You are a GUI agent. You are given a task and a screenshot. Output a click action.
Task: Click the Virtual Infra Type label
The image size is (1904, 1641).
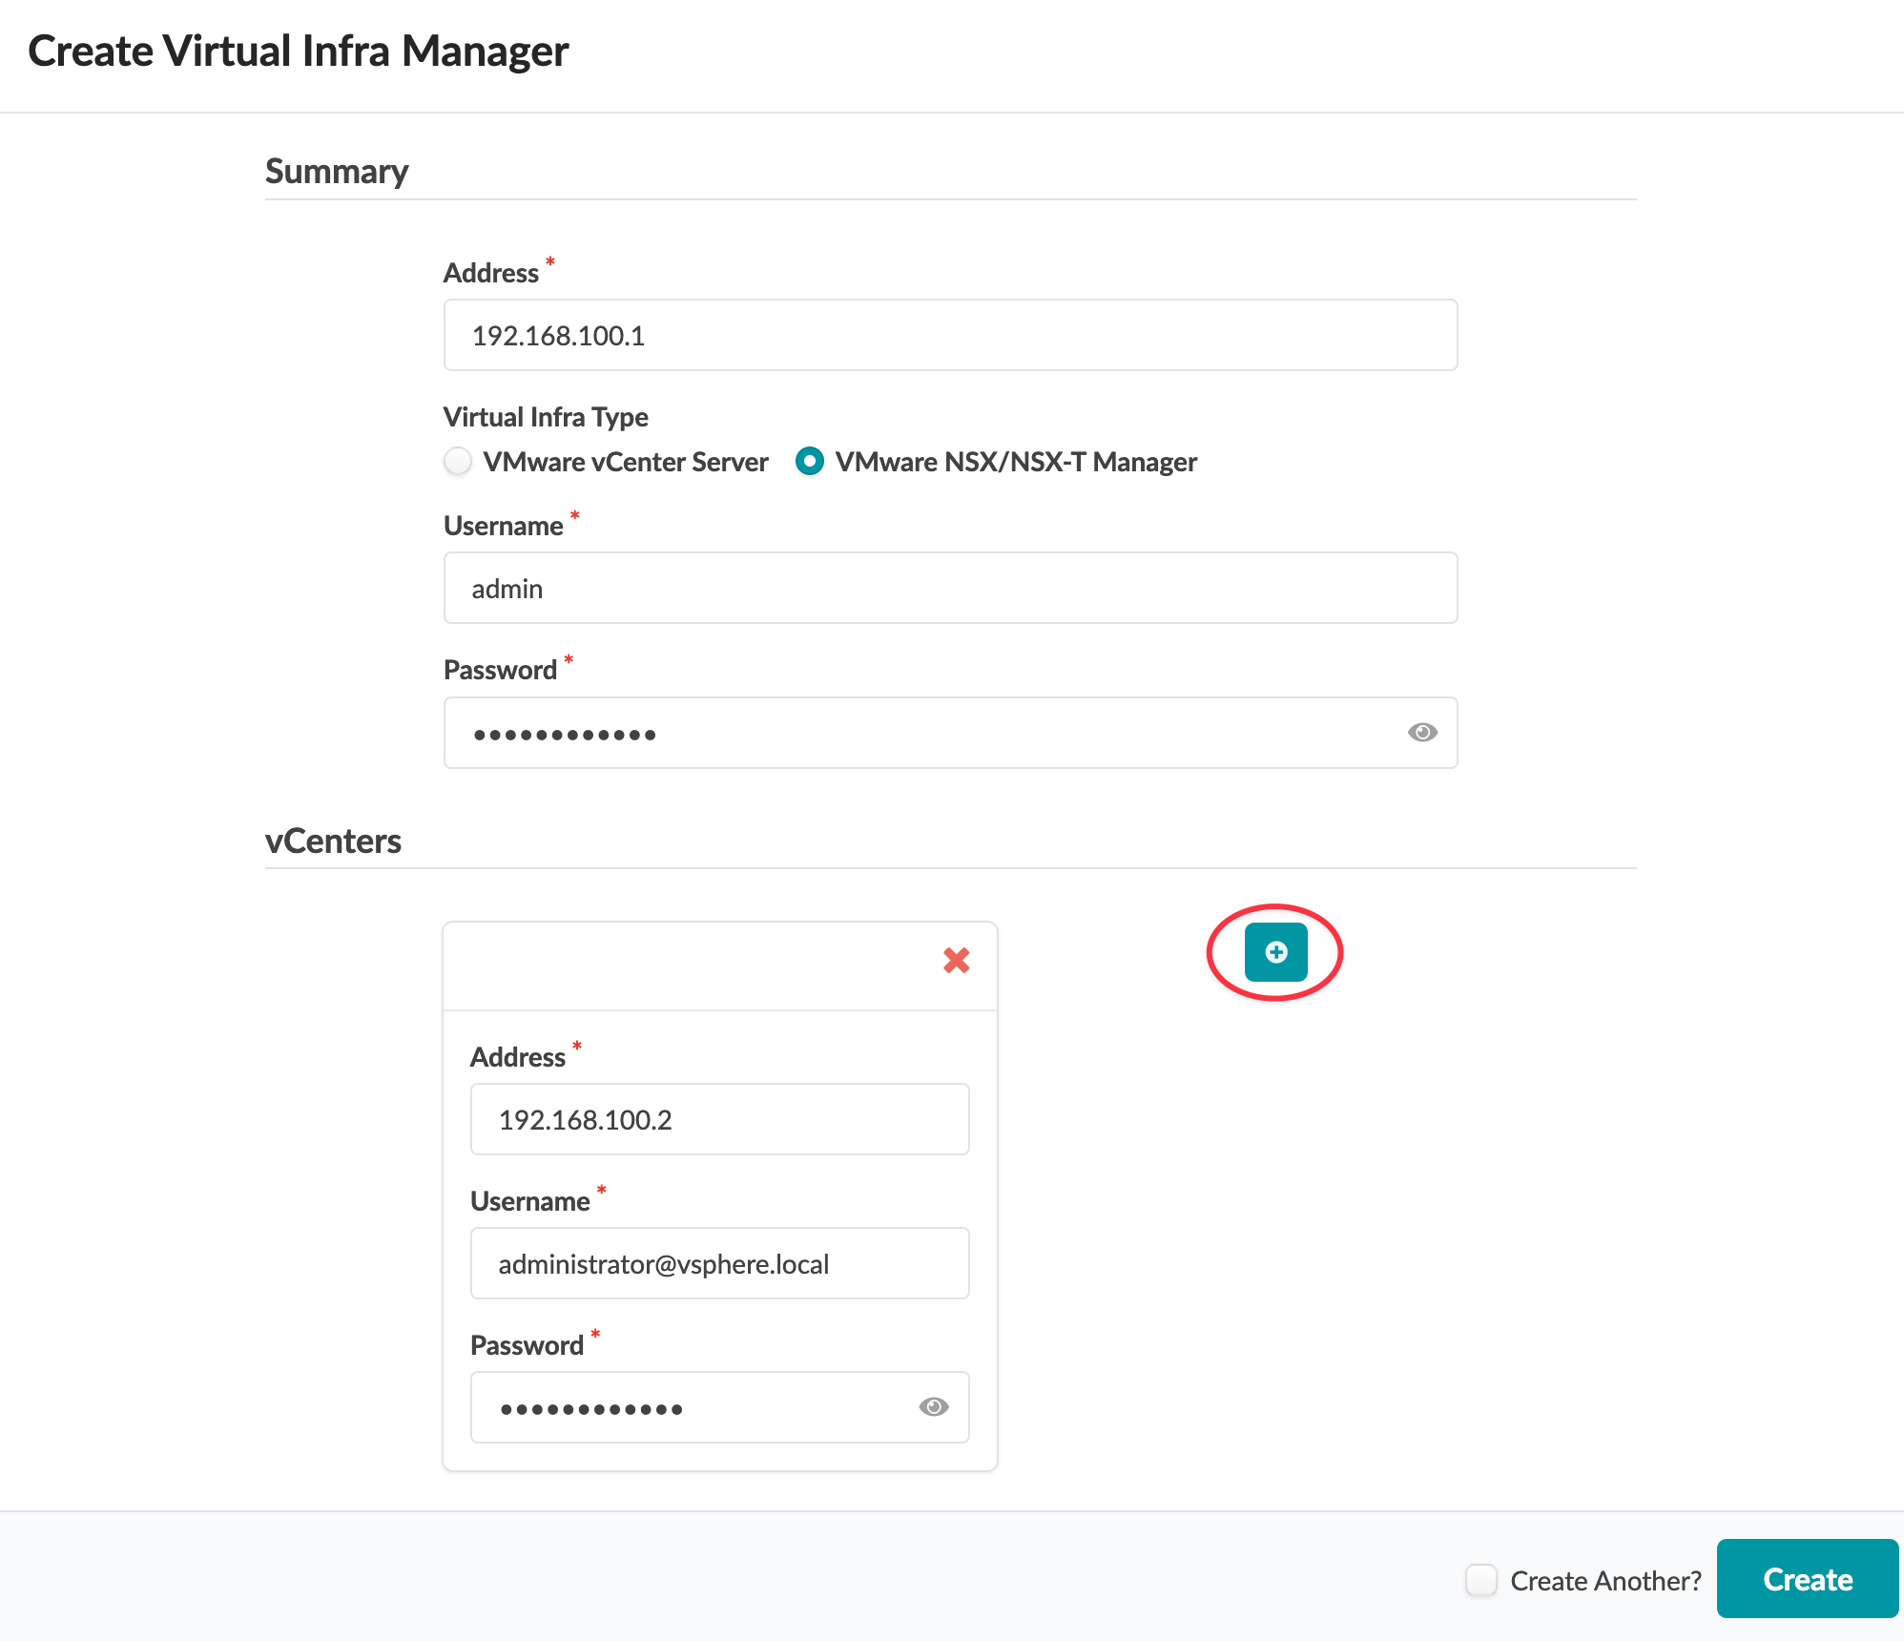click(x=546, y=417)
